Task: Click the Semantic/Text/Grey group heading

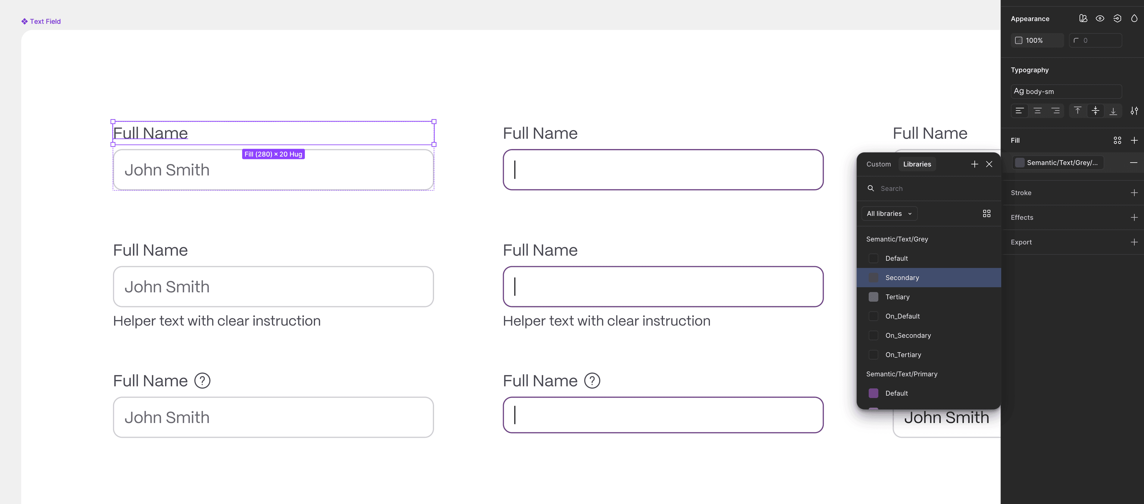Action: click(x=897, y=239)
